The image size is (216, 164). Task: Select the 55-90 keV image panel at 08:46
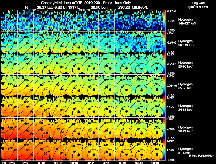[155, 64]
